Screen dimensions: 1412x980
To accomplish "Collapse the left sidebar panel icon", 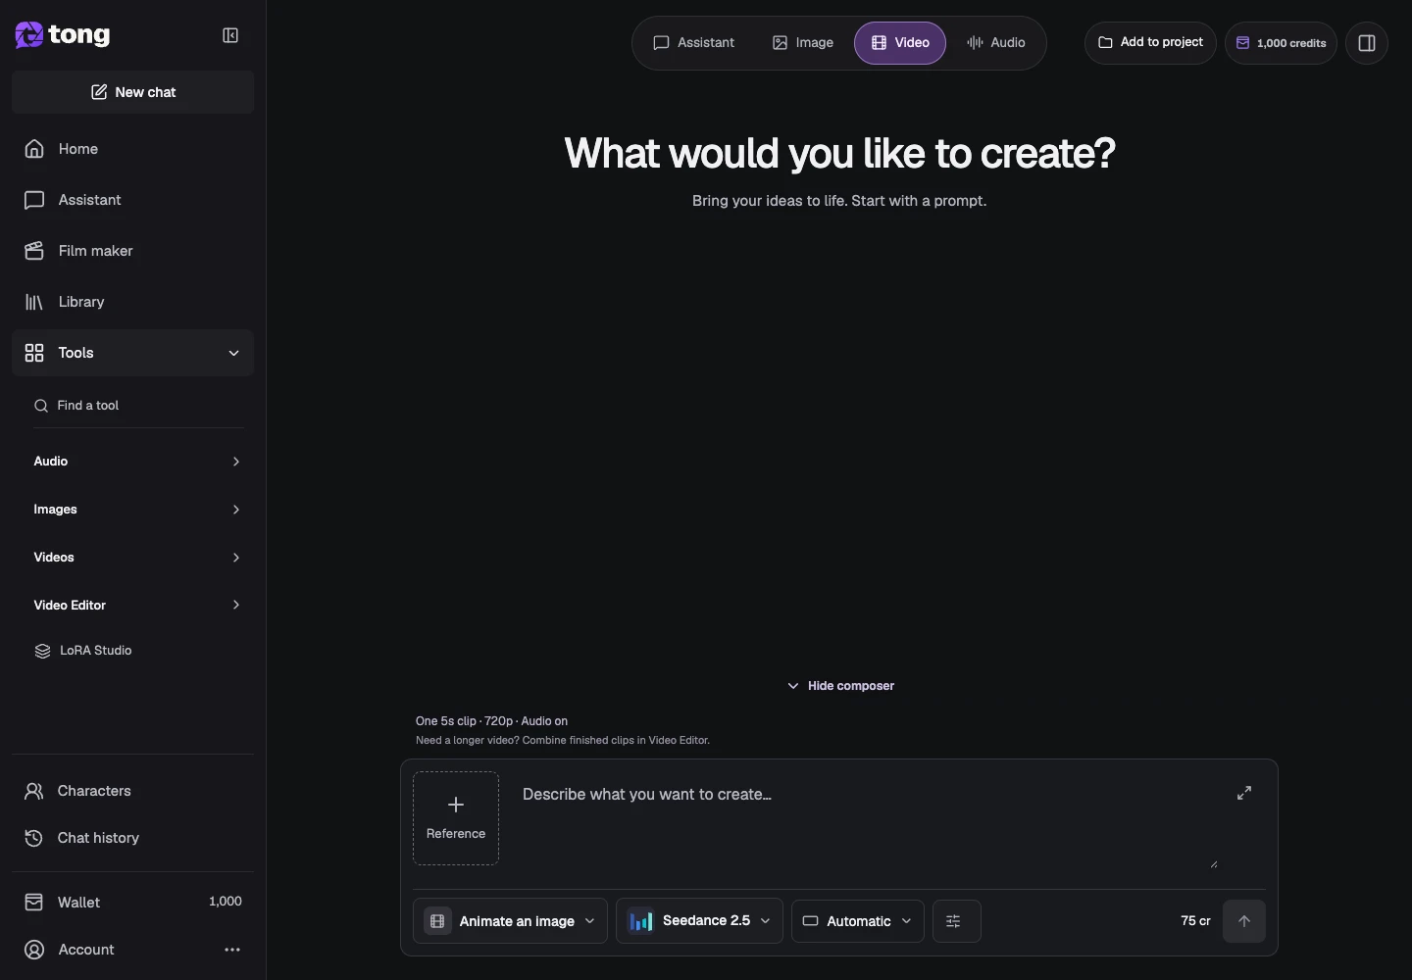I will tap(230, 35).
